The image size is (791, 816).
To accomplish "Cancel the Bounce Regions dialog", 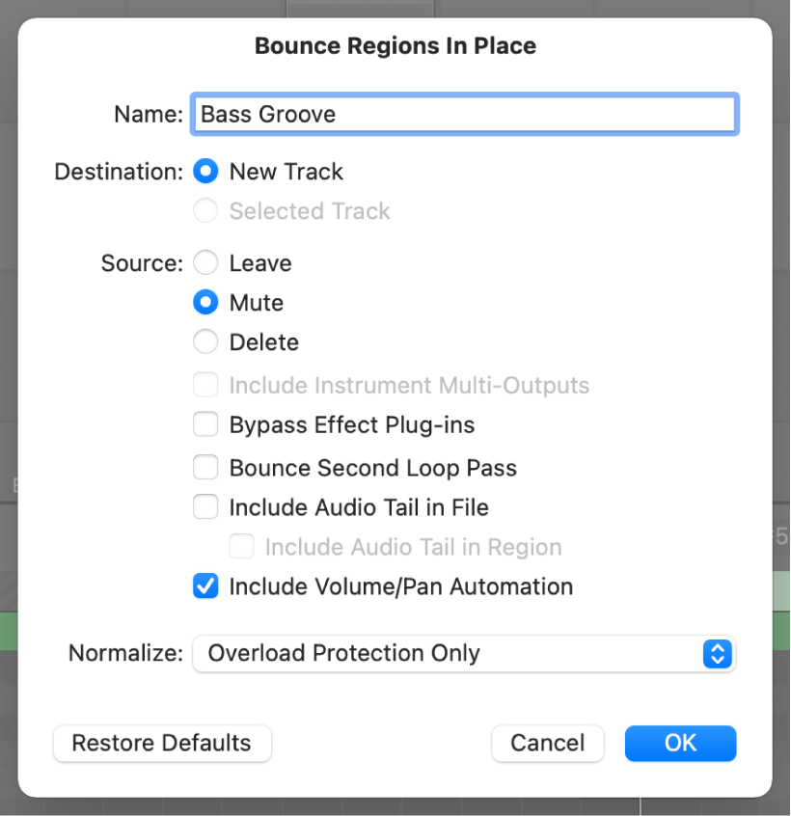I will coord(547,744).
